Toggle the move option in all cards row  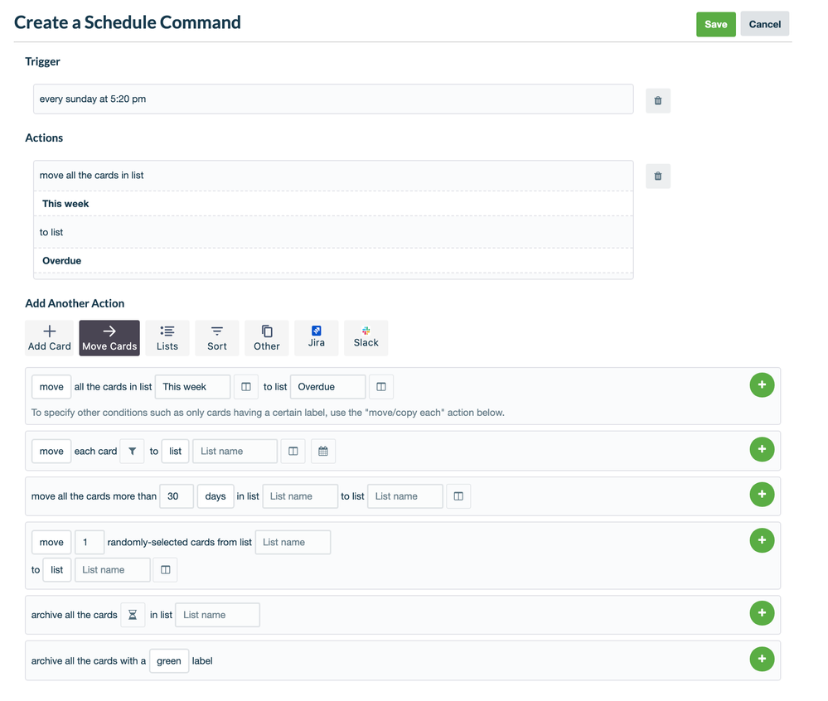(51, 387)
